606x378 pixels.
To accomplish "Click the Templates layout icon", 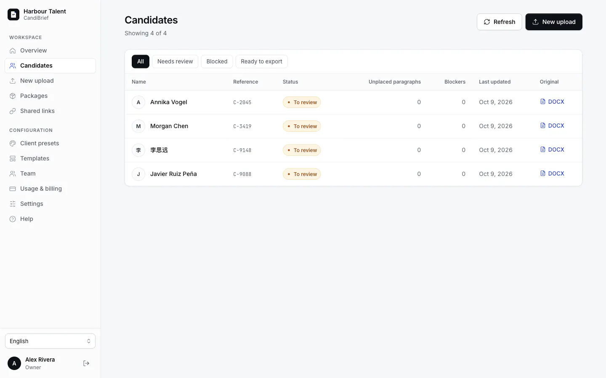I will tap(13, 158).
